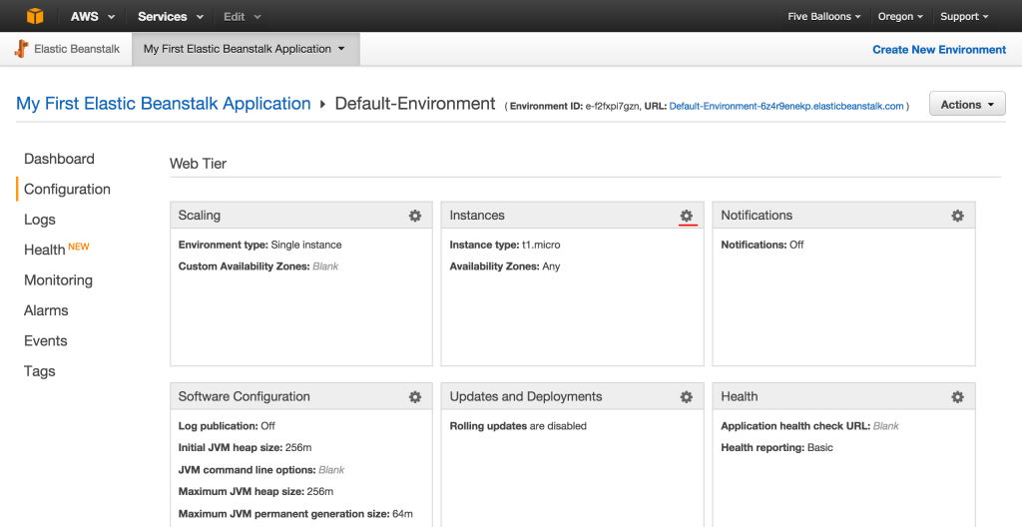
Task: Click the Instances panel title
Action: pos(477,216)
